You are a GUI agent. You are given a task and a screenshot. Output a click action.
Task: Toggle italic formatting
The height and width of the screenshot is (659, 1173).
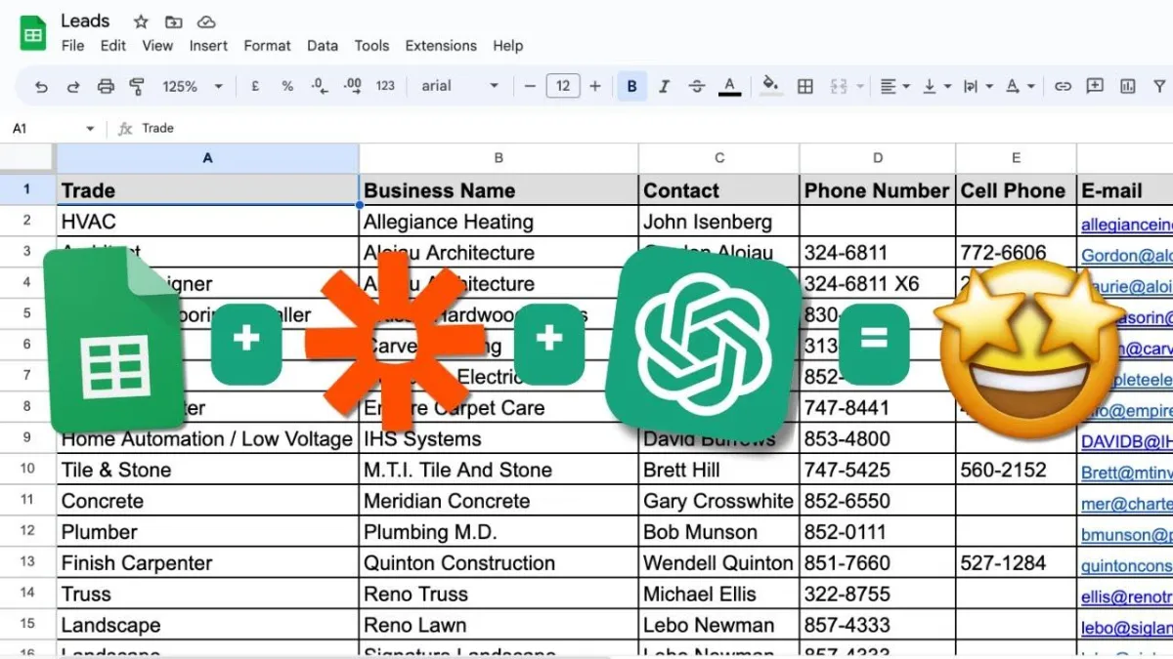(x=664, y=86)
